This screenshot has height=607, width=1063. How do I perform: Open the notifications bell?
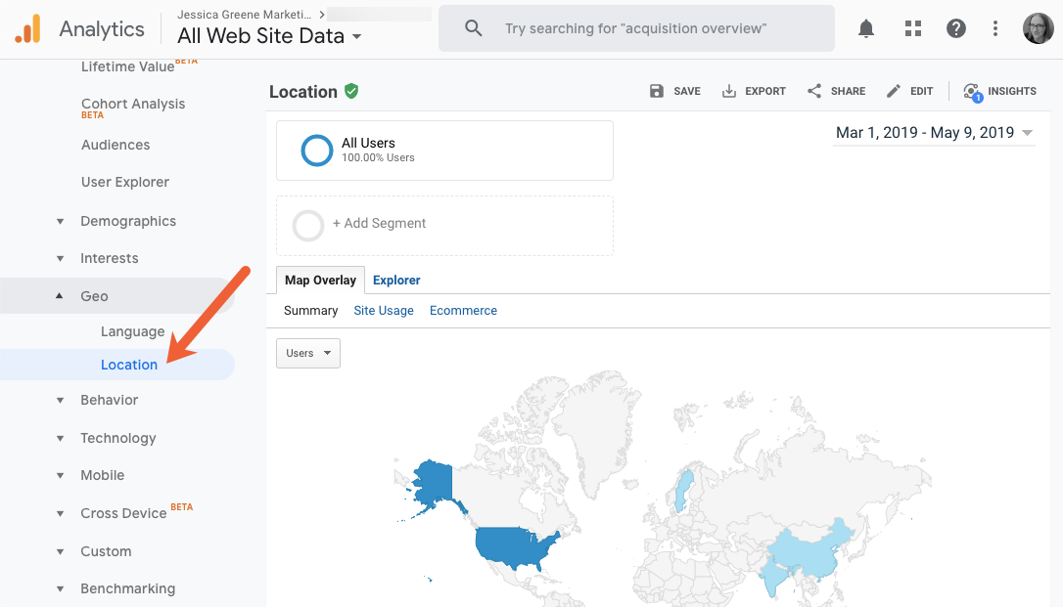(x=866, y=28)
